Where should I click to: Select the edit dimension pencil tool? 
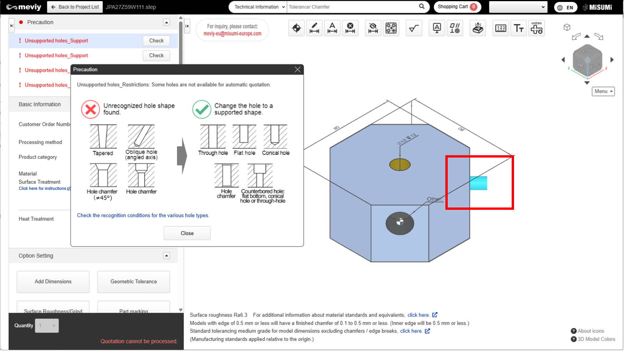click(314, 28)
